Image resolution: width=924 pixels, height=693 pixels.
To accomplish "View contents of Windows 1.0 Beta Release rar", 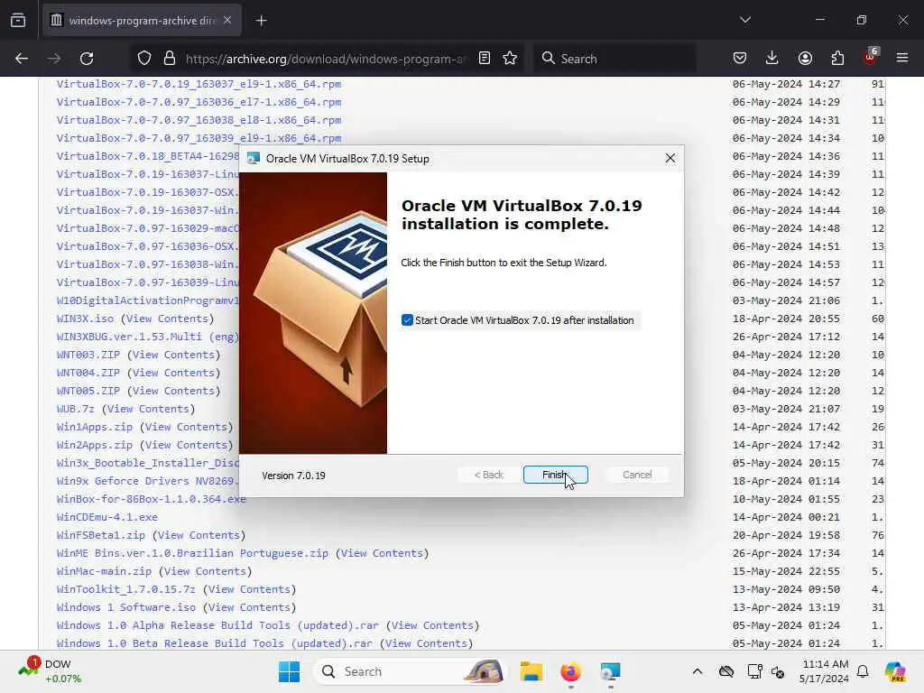I will 426,643.
